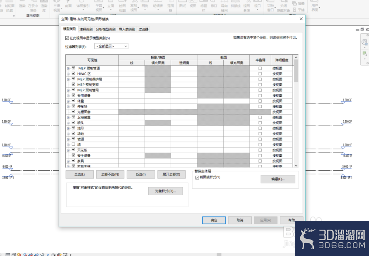Click the 范围框 scope box tool
This screenshot has width=369, height=256.
(170, 7)
